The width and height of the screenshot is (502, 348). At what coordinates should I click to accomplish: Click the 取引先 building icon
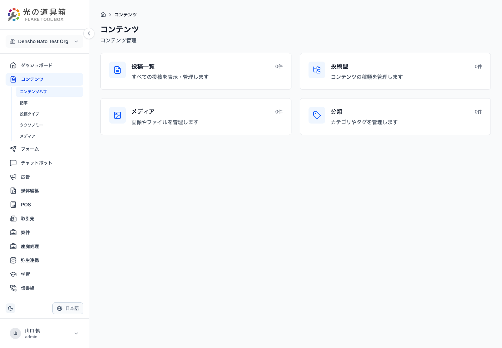coord(13,219)
